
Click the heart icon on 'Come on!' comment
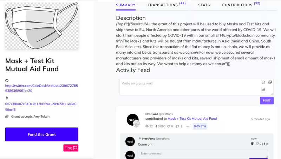point(257,144)
